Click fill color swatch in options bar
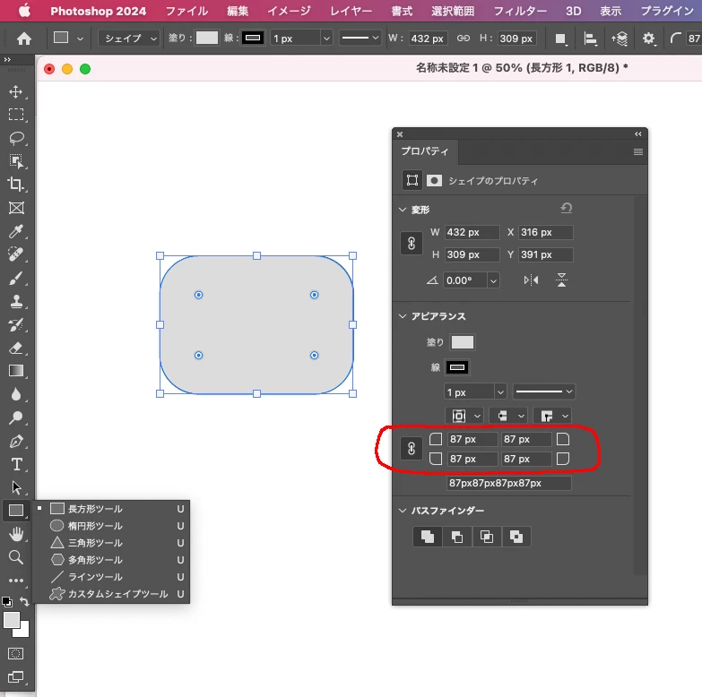Image resolution: width=702 pixels, height=697 pixels. 207,38
